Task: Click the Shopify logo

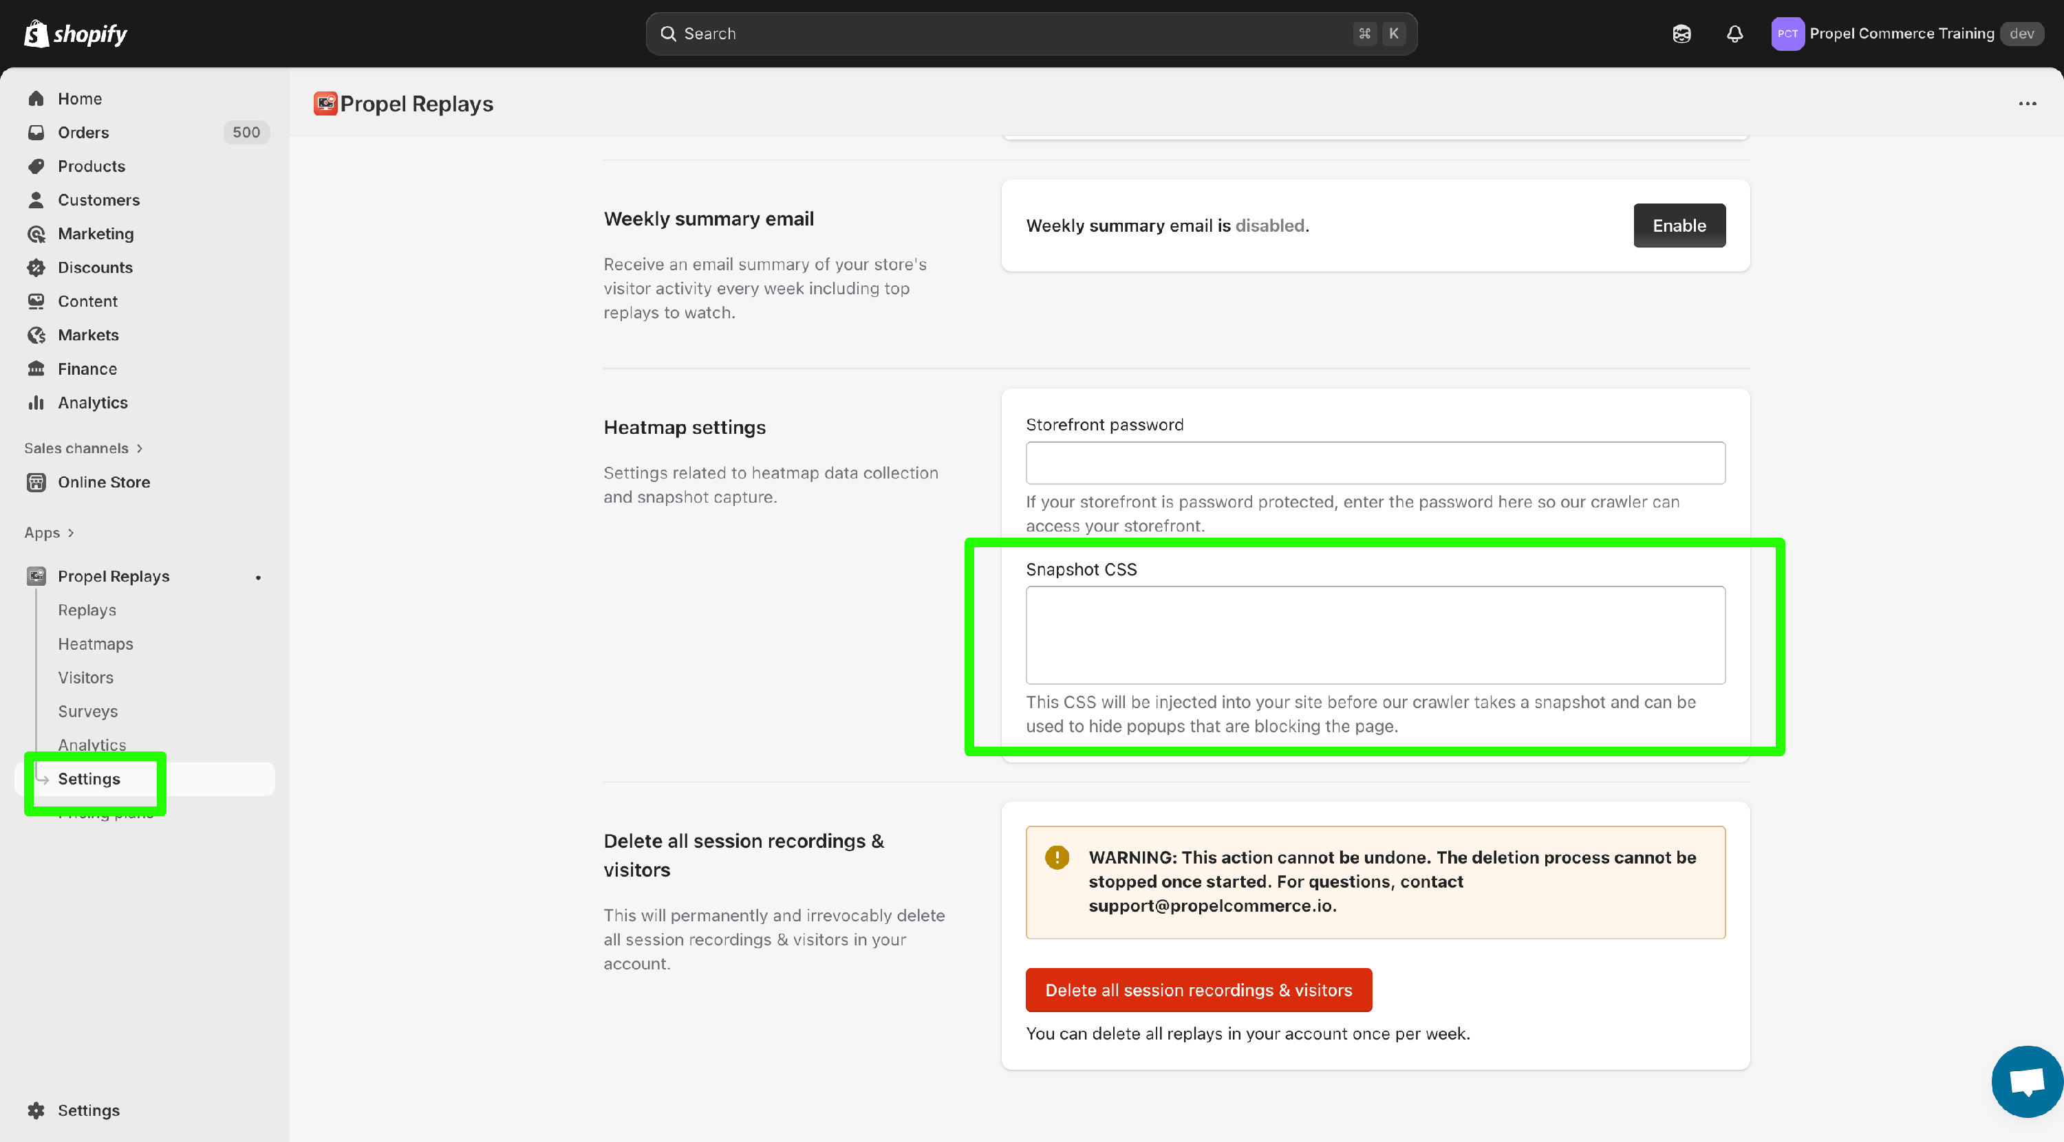Action: pos(75,34)
